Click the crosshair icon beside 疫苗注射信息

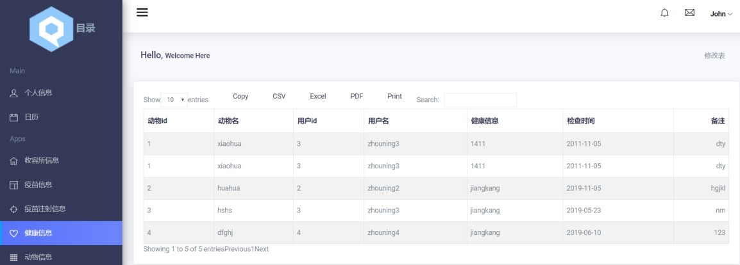[x=14, y=209]
